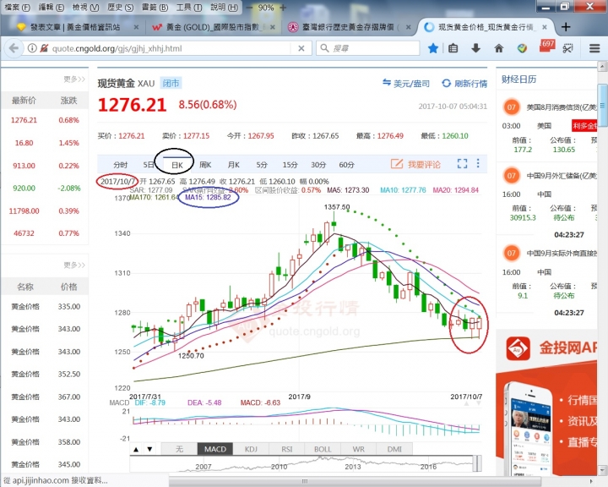Switch to the 臺灣銀行歷史黃金 browser tab

click(x=348, y=27)
